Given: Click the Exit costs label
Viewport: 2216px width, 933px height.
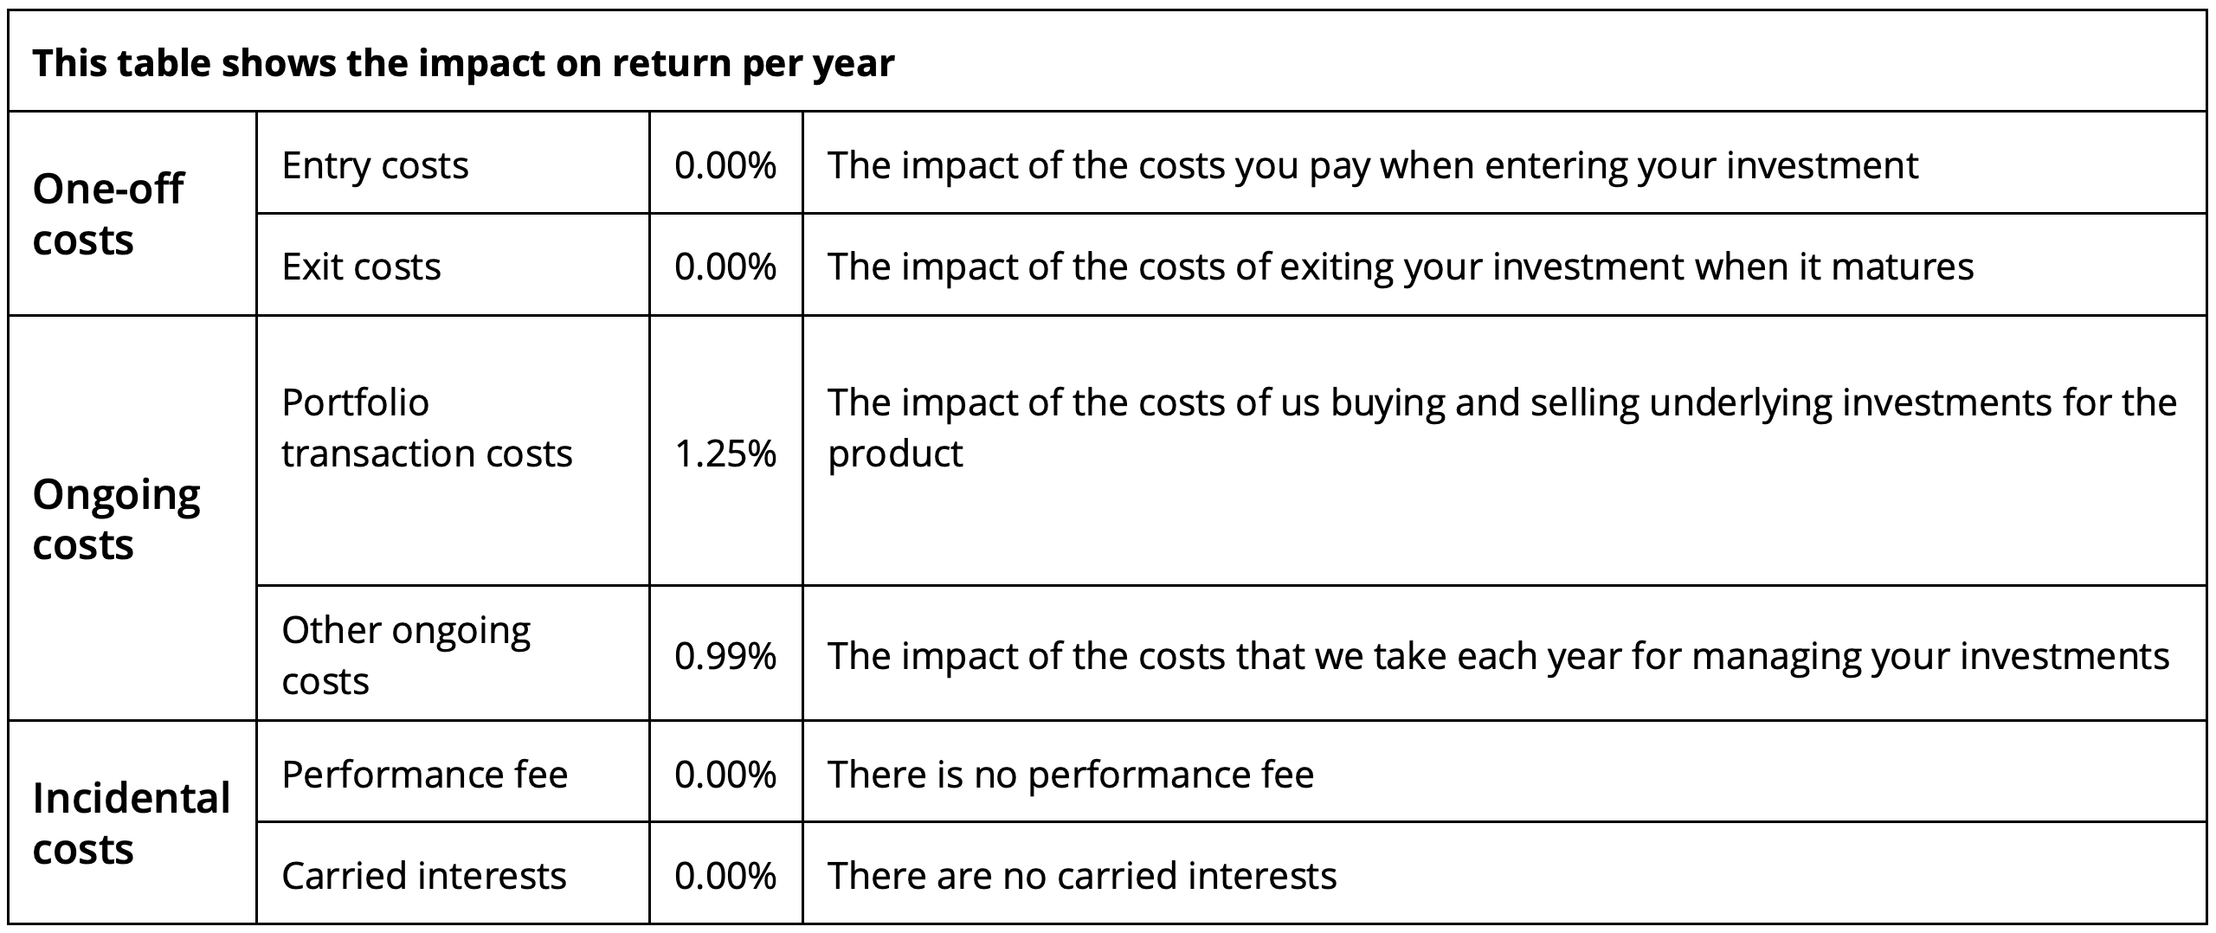Looking at the screenshot, I should click(361, 266).
